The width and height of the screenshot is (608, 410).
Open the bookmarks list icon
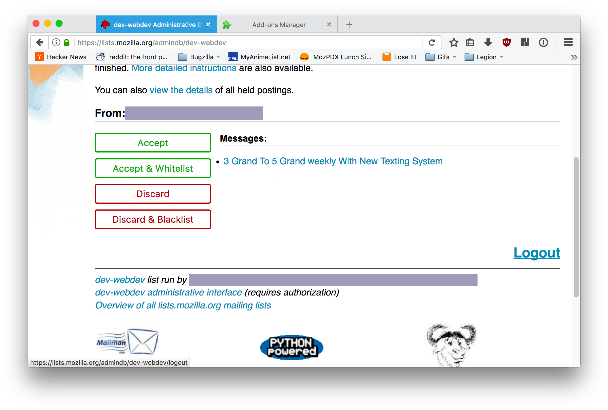tap(470, 43)
